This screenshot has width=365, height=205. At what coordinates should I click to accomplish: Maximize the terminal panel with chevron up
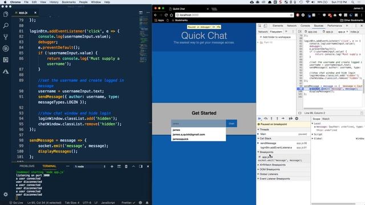pyautogui.click(x=133, y=166)
